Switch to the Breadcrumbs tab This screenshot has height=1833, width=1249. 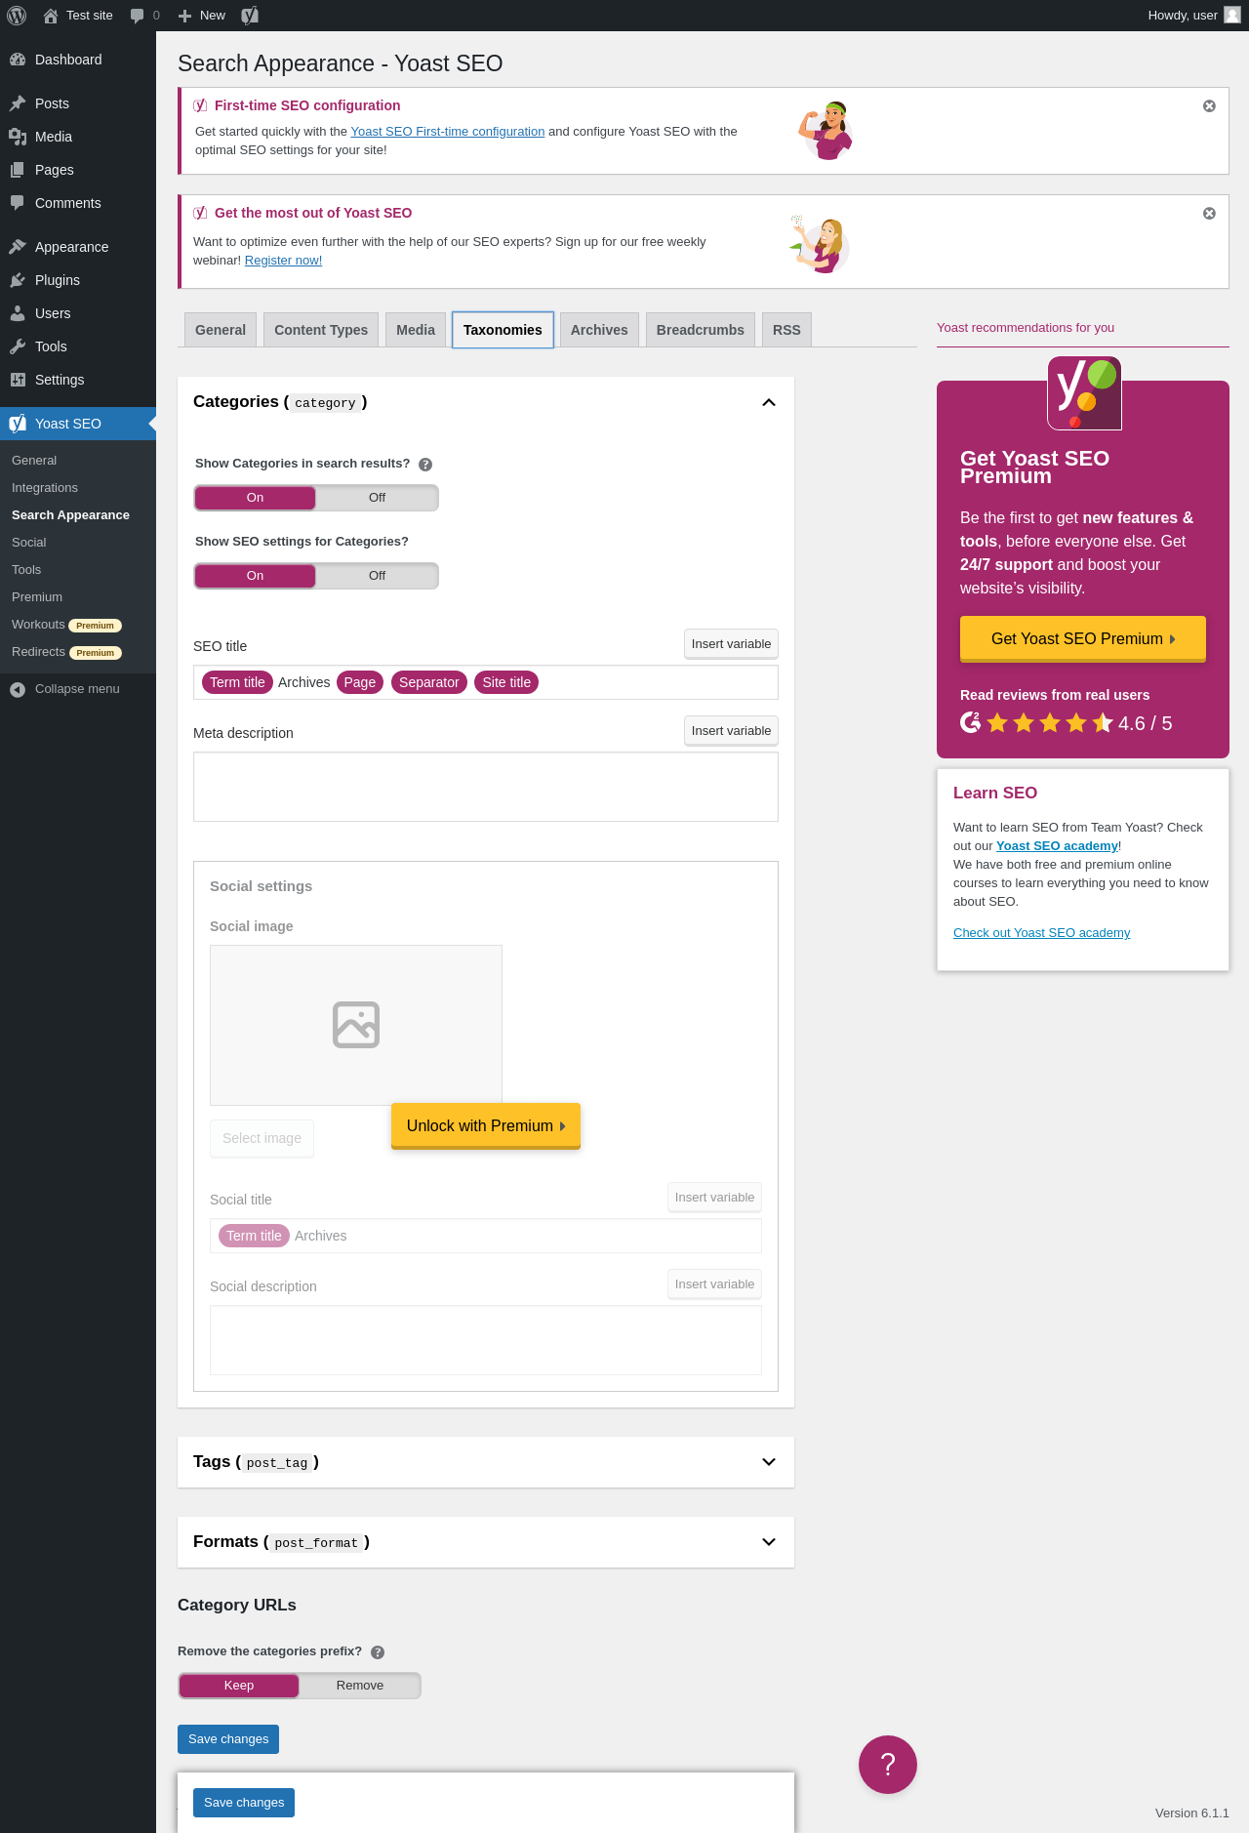701,330
